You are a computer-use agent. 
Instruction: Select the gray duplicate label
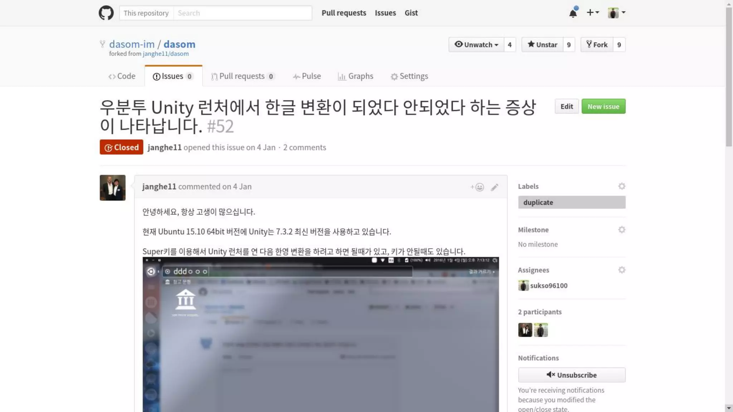coord(572,202)
